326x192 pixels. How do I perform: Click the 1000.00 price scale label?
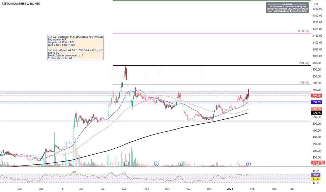tap(317, 56)
